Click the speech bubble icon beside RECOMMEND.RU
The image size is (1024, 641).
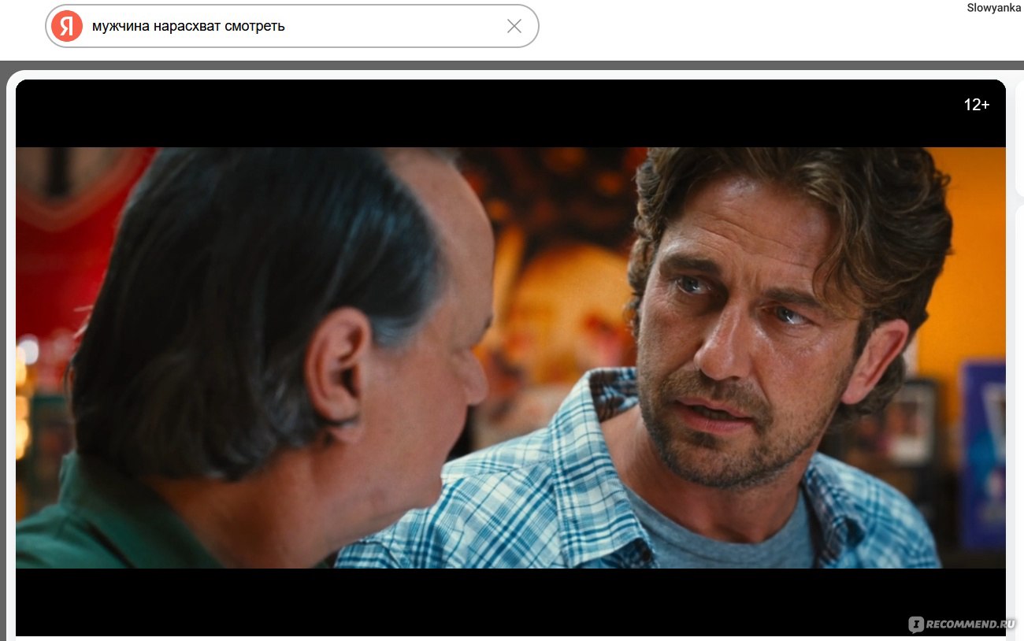[916, 624]
